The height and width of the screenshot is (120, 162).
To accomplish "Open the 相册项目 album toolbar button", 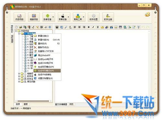I will pos(34,17).
